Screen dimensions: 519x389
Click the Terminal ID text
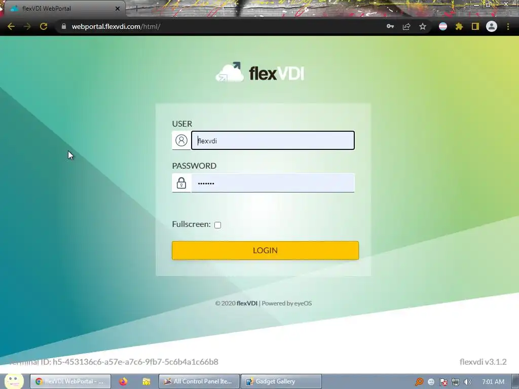[x=114, y=362]
